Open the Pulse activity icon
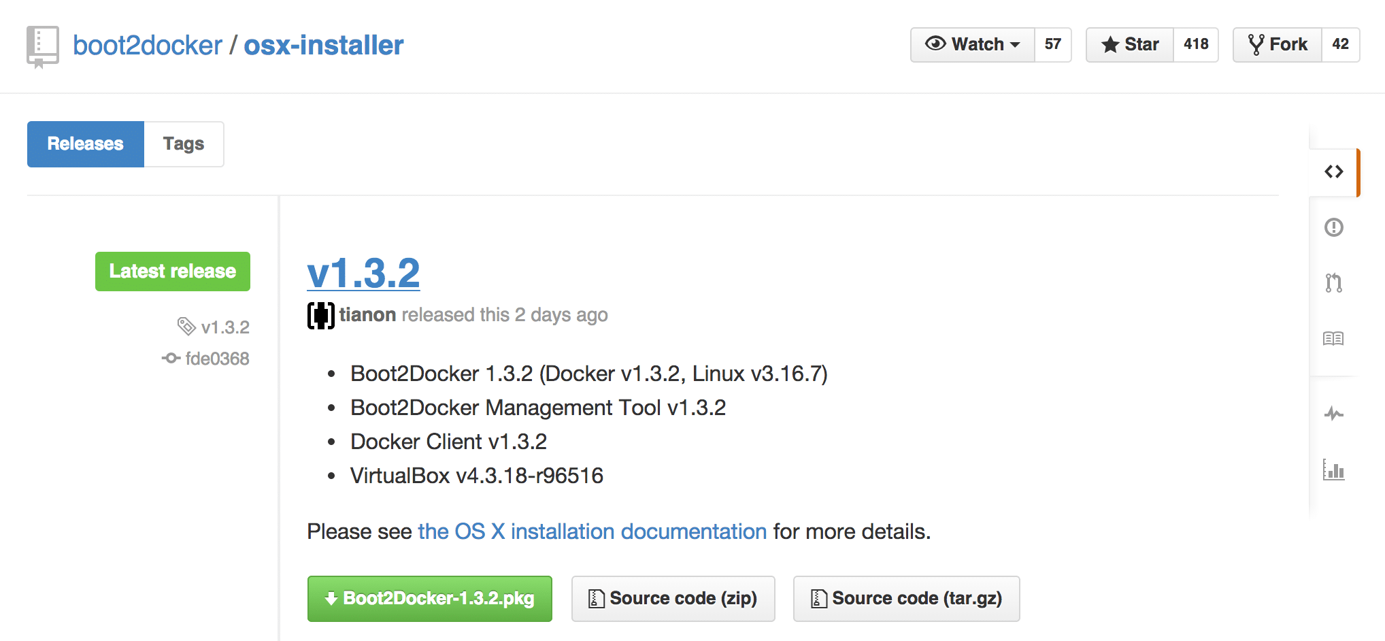 [1333, 414]
